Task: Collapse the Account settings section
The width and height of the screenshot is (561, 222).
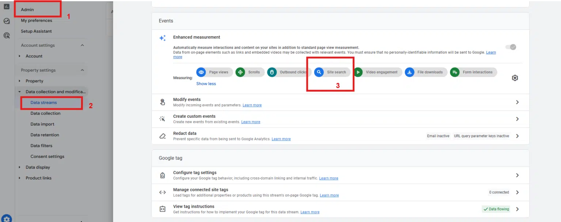Action: coord(83,45)
